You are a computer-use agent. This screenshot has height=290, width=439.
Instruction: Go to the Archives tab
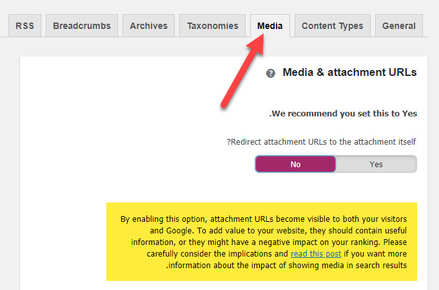tap(148, 26)
